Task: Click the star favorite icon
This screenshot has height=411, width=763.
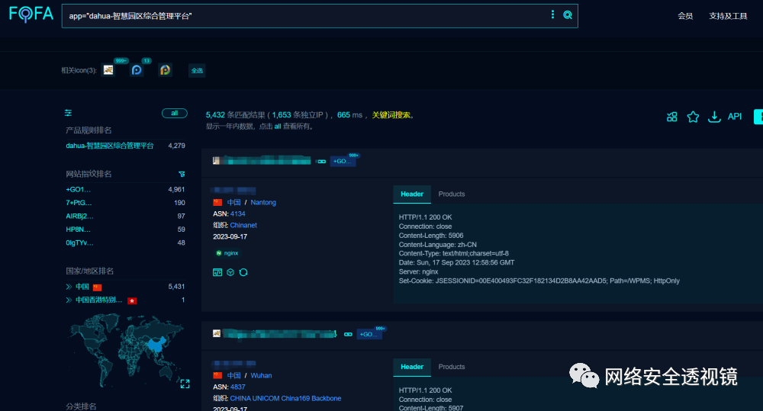Action: 693,117
